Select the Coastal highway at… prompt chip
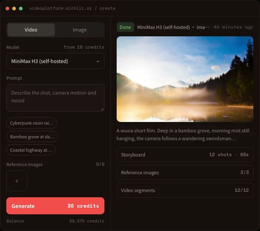 [31, 150]
